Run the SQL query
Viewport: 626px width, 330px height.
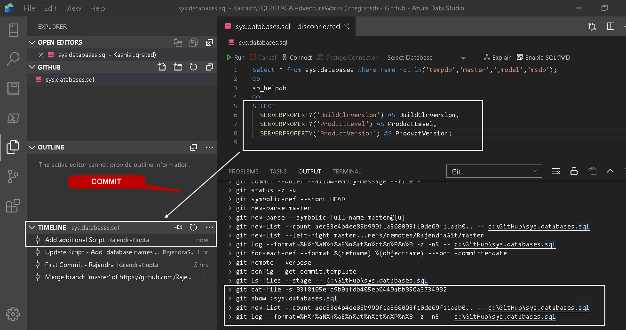[235, 57]
